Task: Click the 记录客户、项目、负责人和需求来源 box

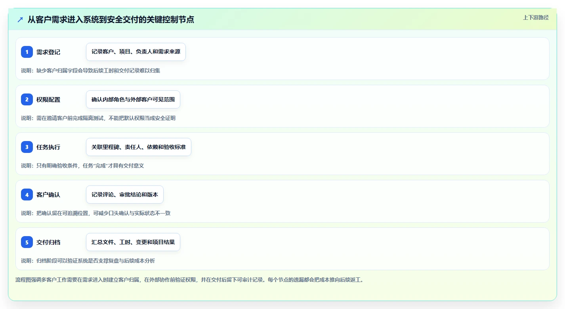Action: click(x=136, y=52)
